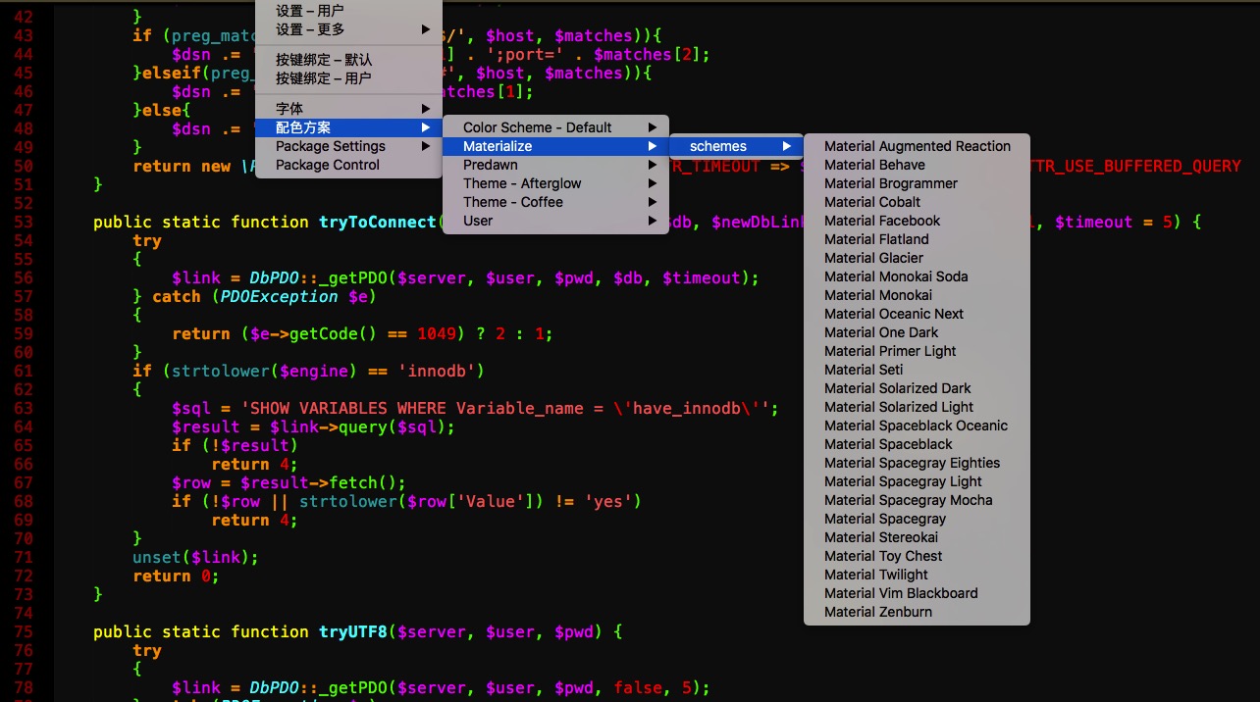Open Theme - Coffee submenu
This screenshot has height=702, width=1260.
coord(555,202)
